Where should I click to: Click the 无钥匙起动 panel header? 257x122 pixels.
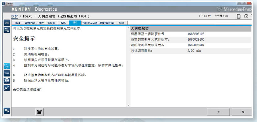coord(191,28)
